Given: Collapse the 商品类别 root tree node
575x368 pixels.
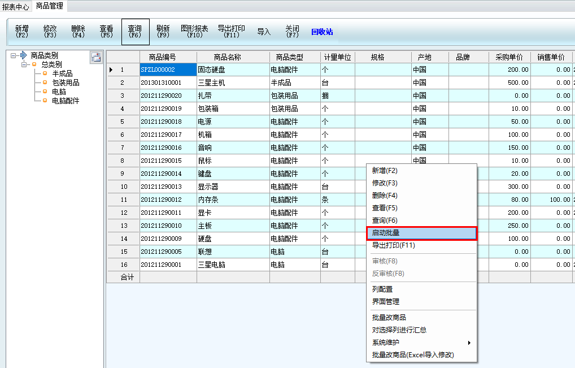Looking at the screenshot, I should pos(14,55).
